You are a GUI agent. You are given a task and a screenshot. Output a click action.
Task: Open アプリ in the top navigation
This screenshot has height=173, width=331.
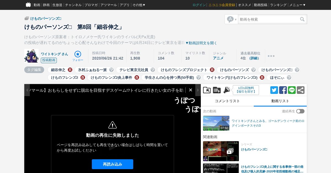[x=125, y=5]
